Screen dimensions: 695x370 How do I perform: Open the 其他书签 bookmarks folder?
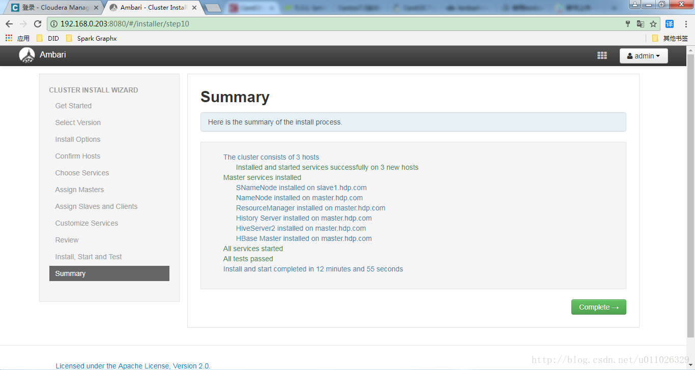click(670, 38)
